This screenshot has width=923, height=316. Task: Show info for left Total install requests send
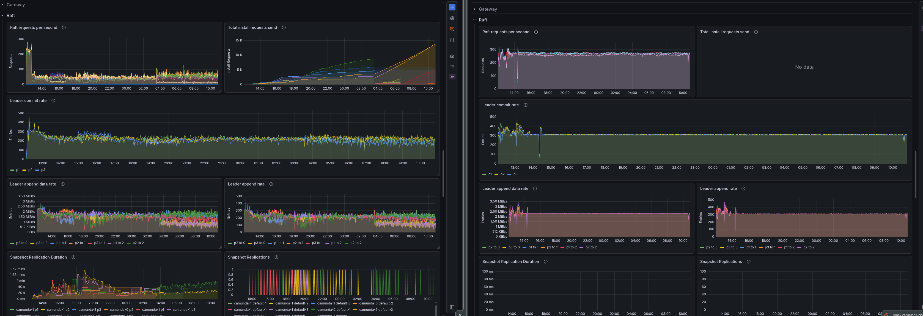coord(284,27)
